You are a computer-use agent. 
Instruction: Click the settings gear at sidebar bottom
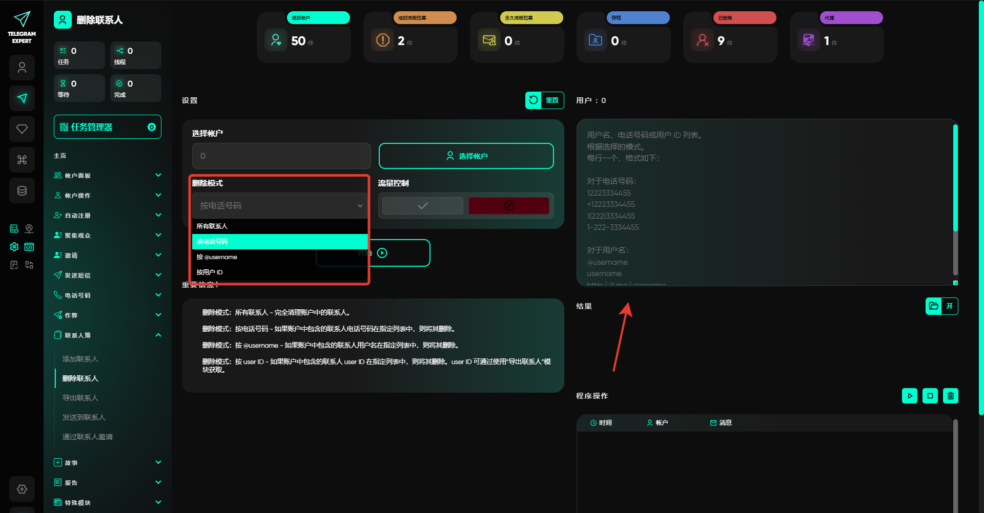pyautogui.click(x=22, y=489)
